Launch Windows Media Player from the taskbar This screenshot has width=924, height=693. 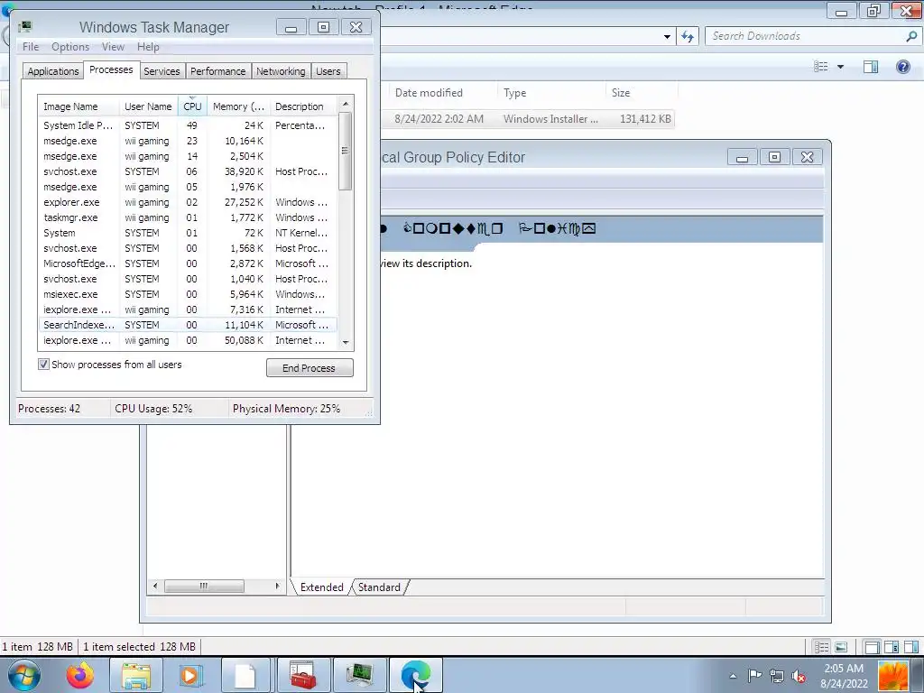click(189, 675)
